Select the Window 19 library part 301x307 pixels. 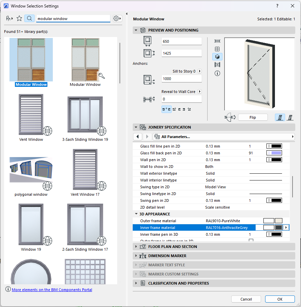[31, 224]
